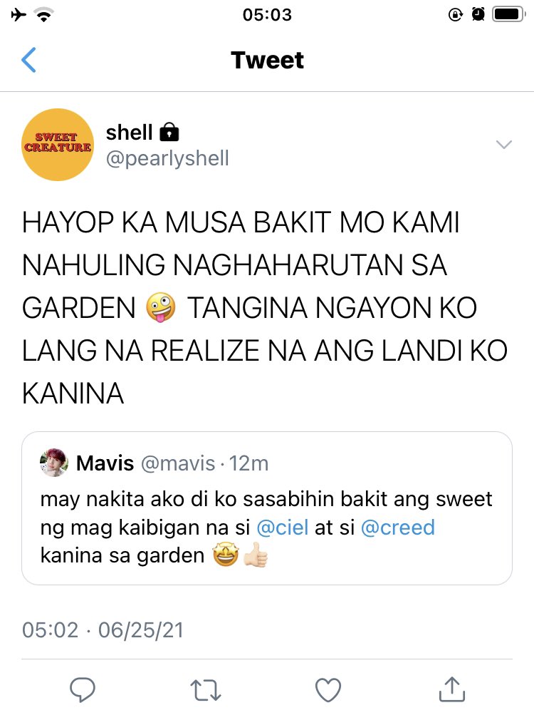Tap the Wi-Fi status icon
Image resolution: width=534 pixels, height=720 pixels.
(x=44, y=16)
